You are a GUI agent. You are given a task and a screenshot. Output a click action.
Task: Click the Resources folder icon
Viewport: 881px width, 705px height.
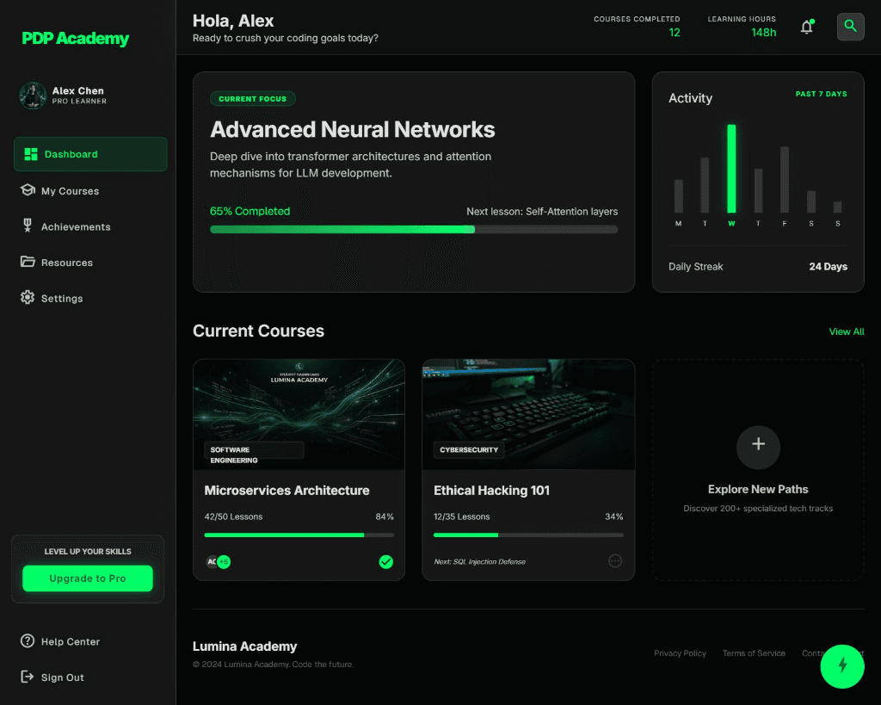coord(28,262)
